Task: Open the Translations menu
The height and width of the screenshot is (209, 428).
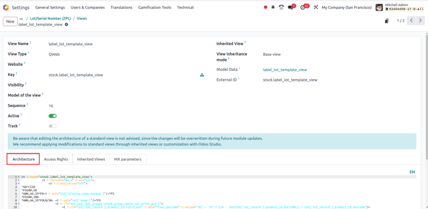Action: [121, 7]
